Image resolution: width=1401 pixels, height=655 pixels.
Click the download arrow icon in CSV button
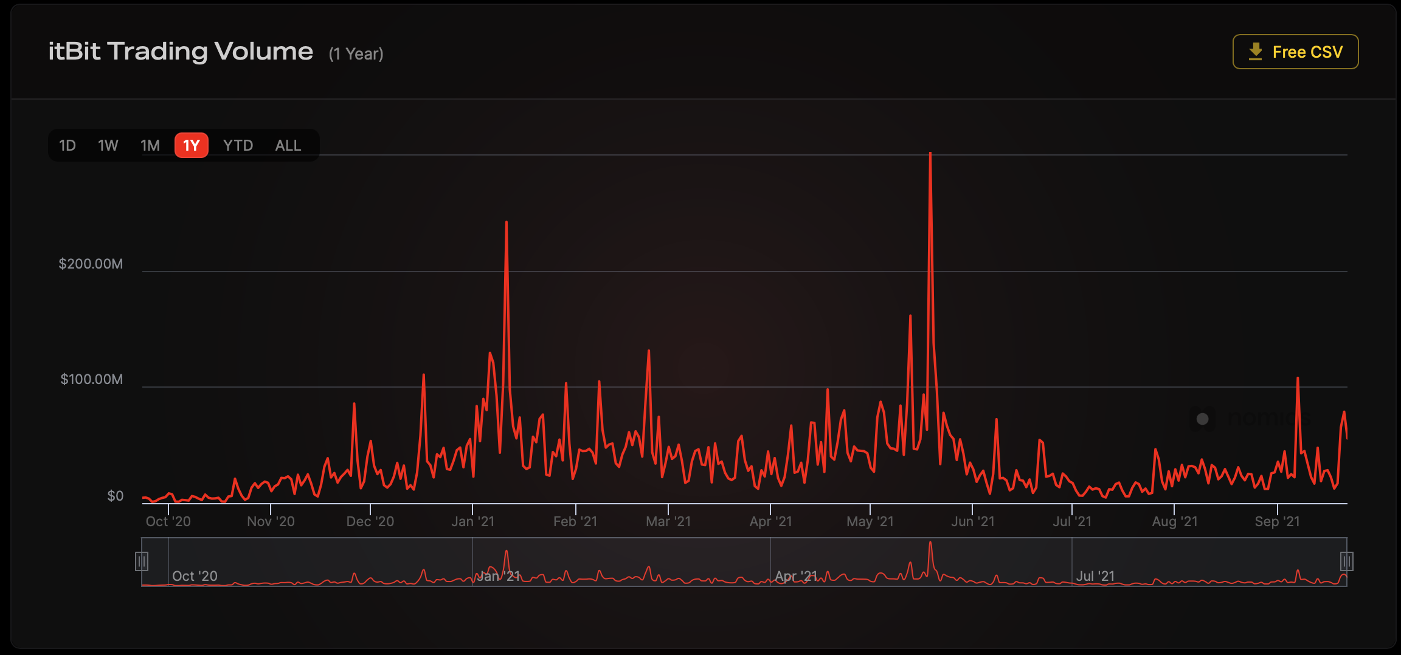[x=1255, y=52]
